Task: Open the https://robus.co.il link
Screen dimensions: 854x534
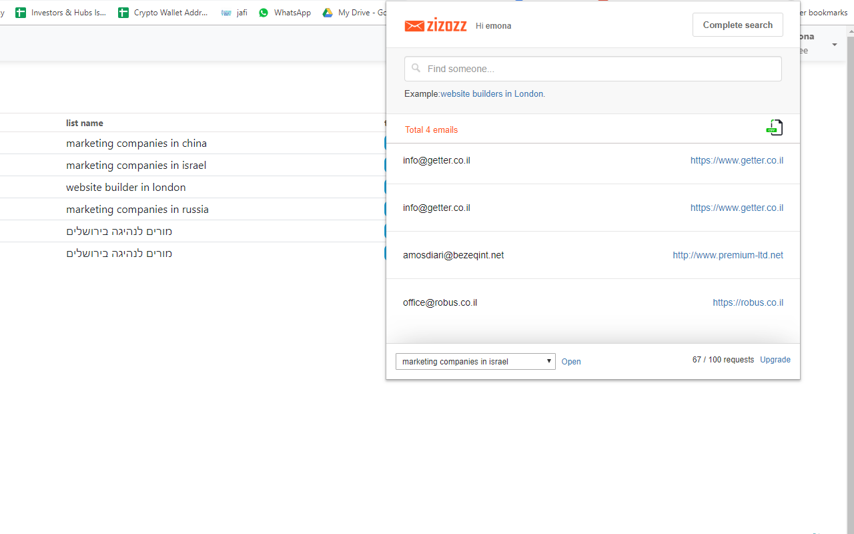Action: pos(748,302)
